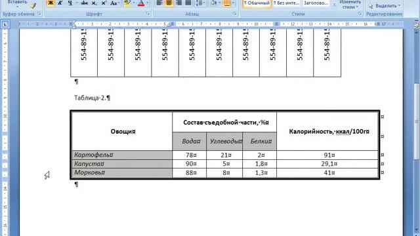
Task: Click the vertical scrollbar thumb
Action: 417,121
